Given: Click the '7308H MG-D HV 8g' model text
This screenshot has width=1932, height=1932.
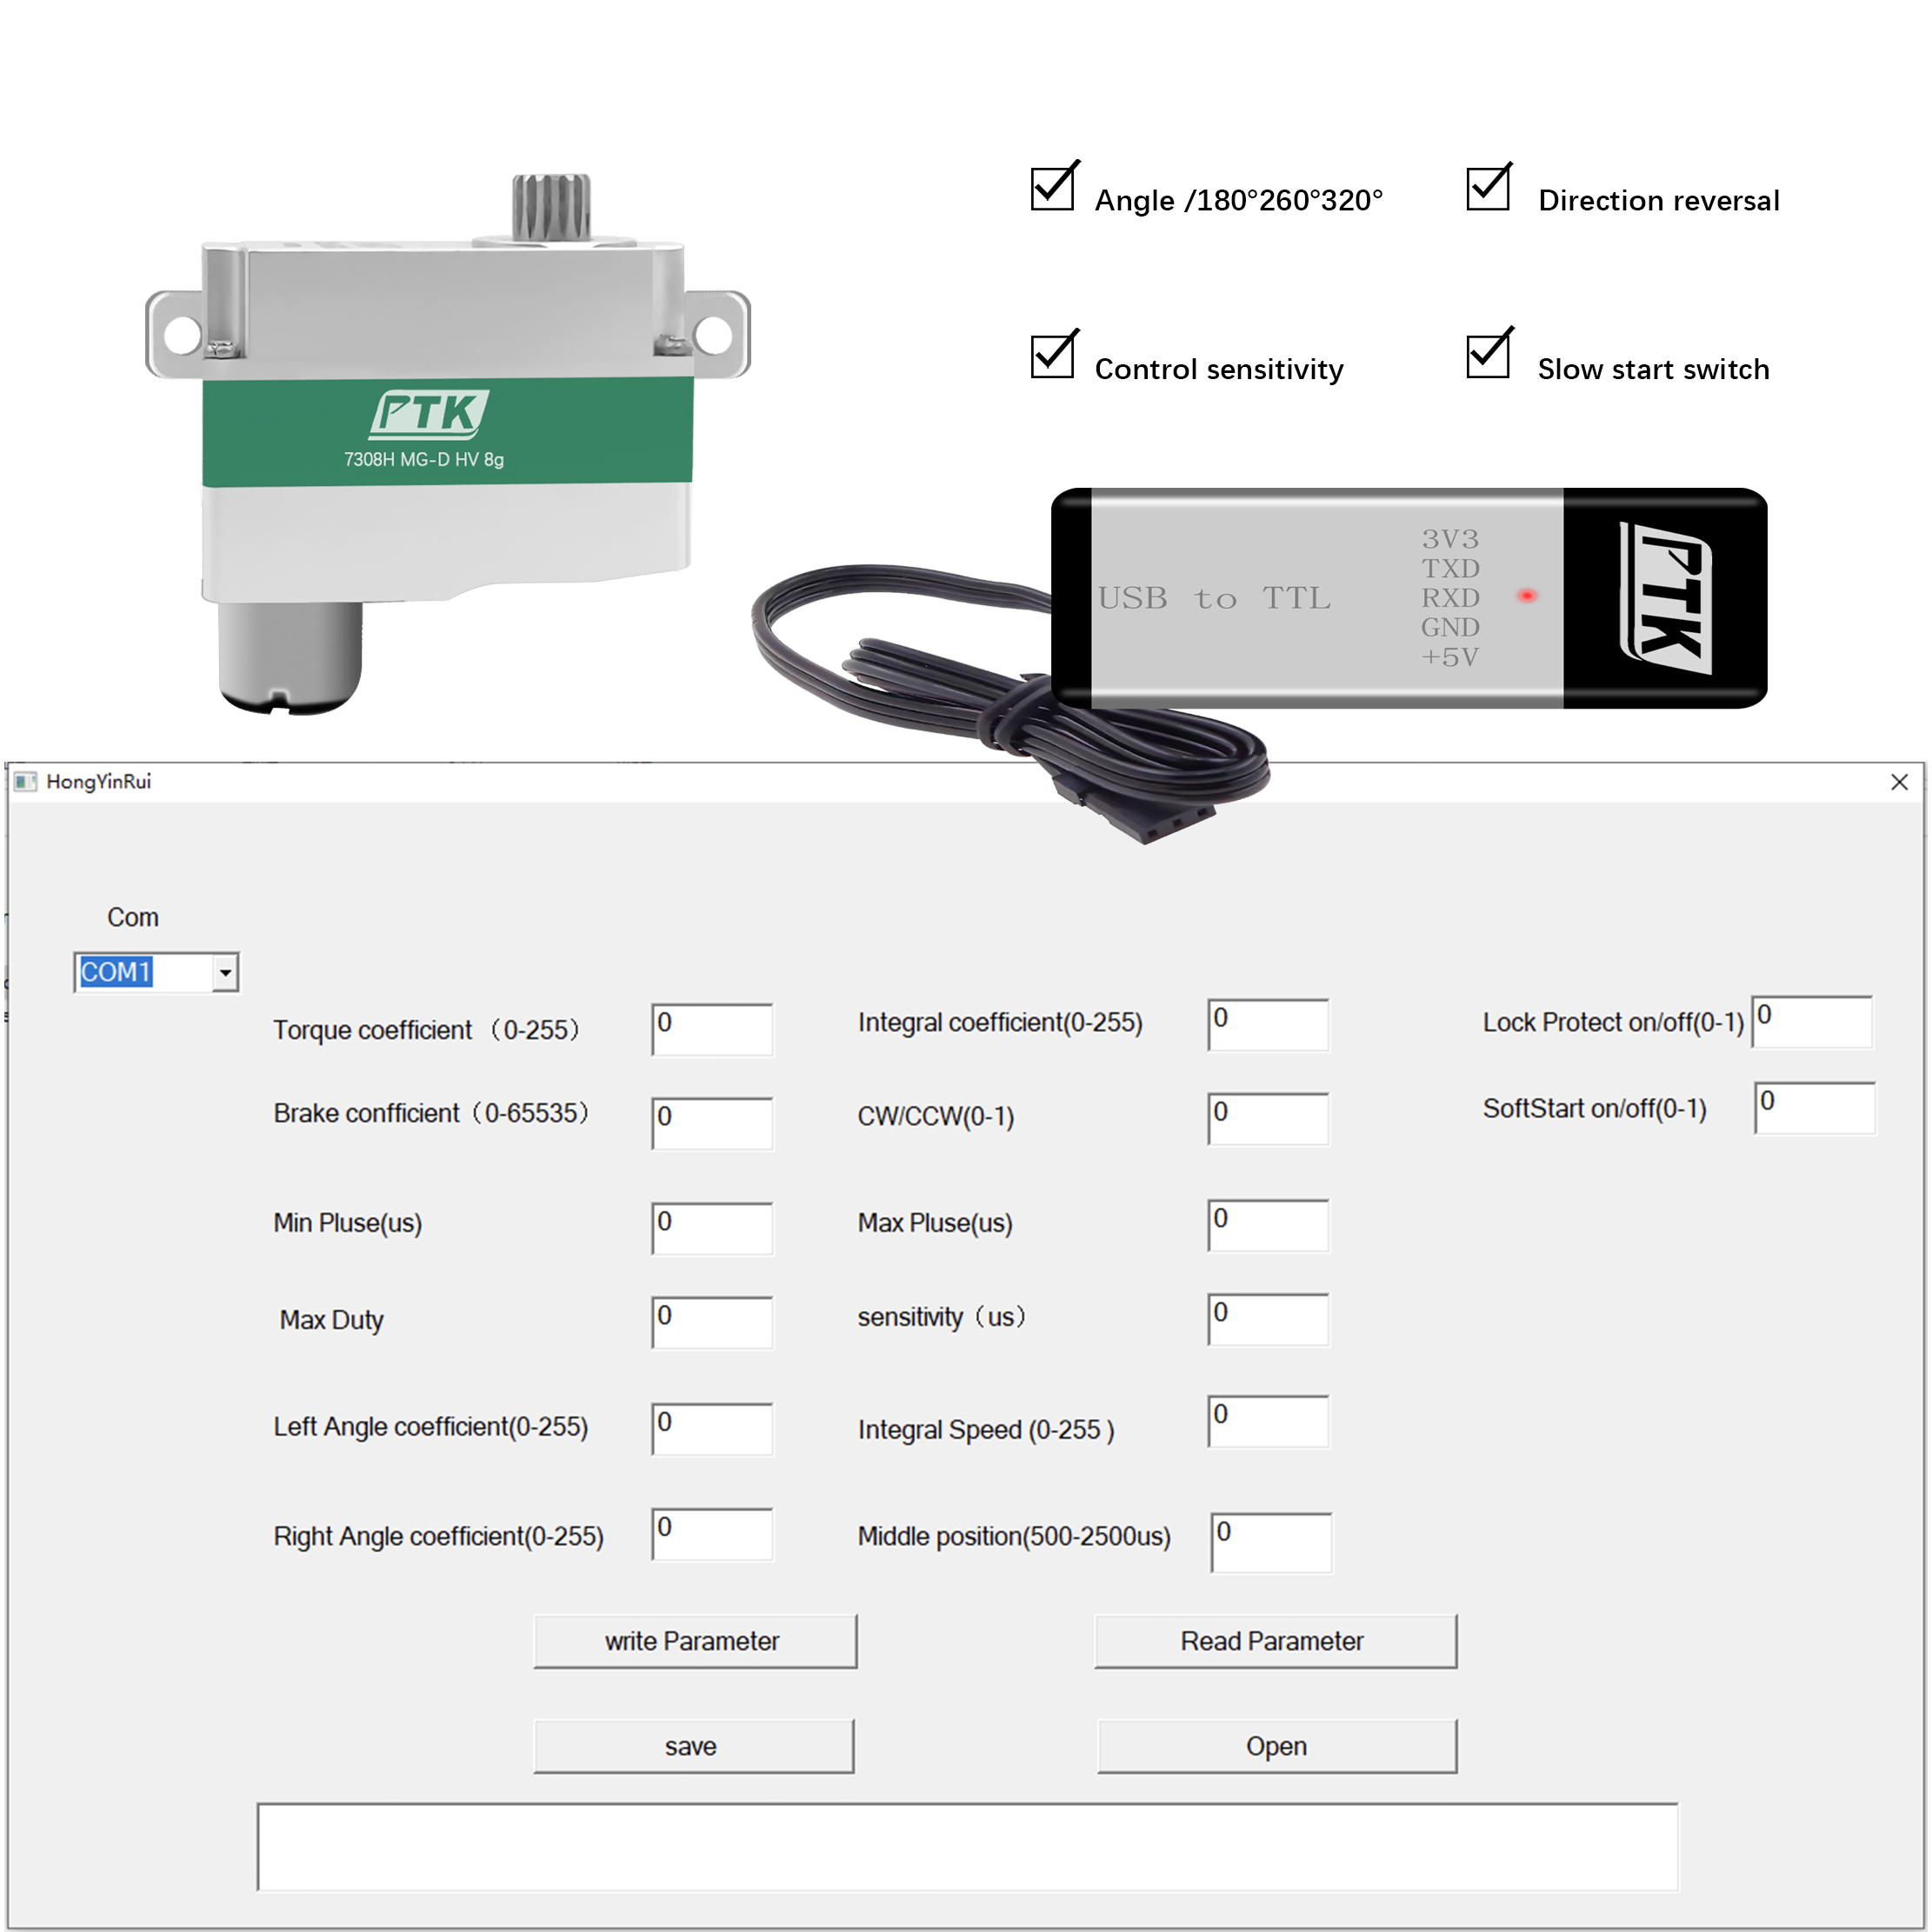Looking at the screenshot, I should [x=424, y=460].
